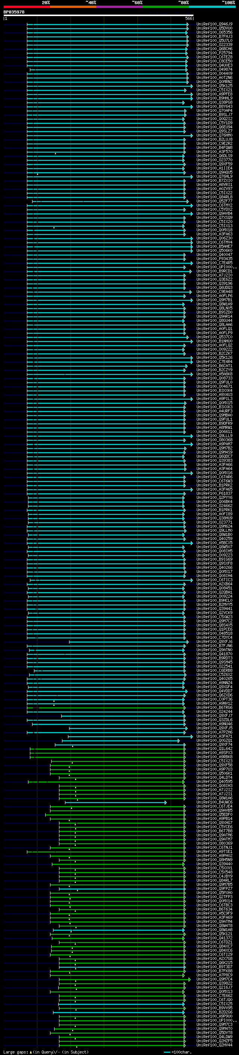The image size is (239, 1055).
Task: Open hit UniRef100_B7FHJ3
Action: click(x=214, y=36)
